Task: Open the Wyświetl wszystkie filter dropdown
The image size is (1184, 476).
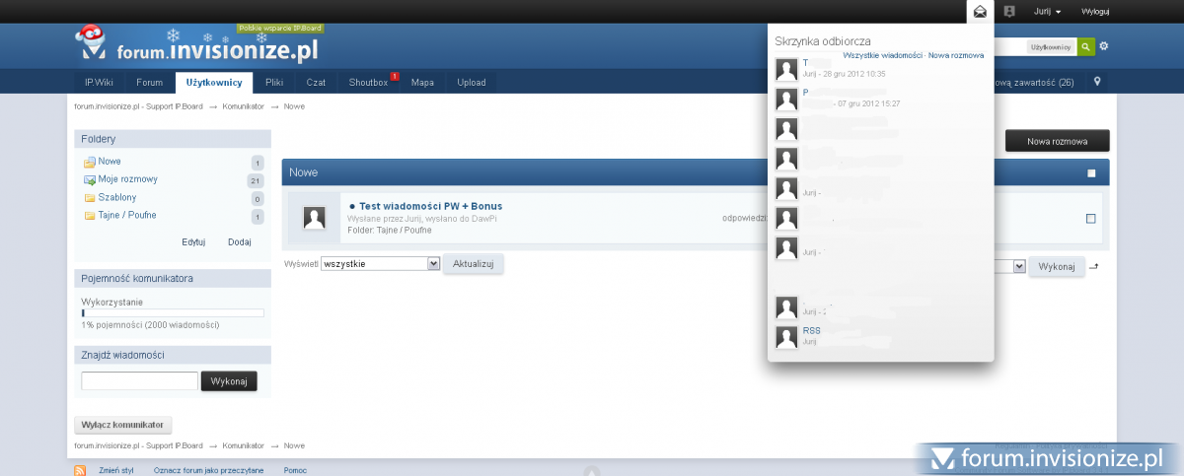Action: point(381,264)
